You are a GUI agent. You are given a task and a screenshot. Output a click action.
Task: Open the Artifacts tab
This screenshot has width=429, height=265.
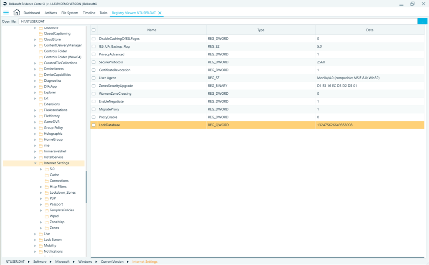click(51, 13)
